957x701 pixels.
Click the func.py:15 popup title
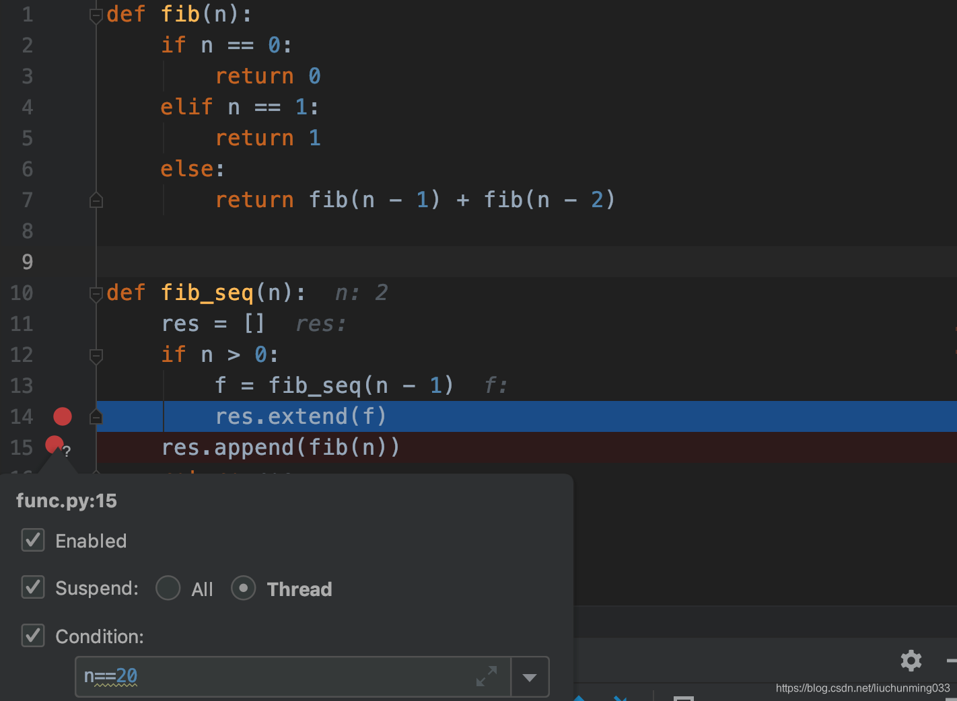pyautogui.click(x=67, y=501)
